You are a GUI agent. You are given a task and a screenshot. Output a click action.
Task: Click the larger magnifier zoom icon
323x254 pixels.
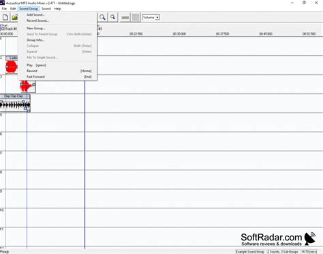[102, 18]
